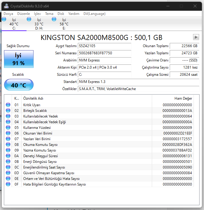This screenshot has width=204, height=210.
Task: Click status orb of Okunan Veri Birimi row
Action: (x=8, y=133)
